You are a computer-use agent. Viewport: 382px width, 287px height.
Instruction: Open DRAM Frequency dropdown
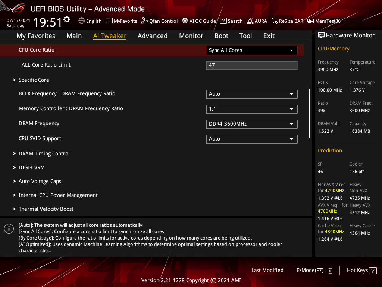(252, 124)
